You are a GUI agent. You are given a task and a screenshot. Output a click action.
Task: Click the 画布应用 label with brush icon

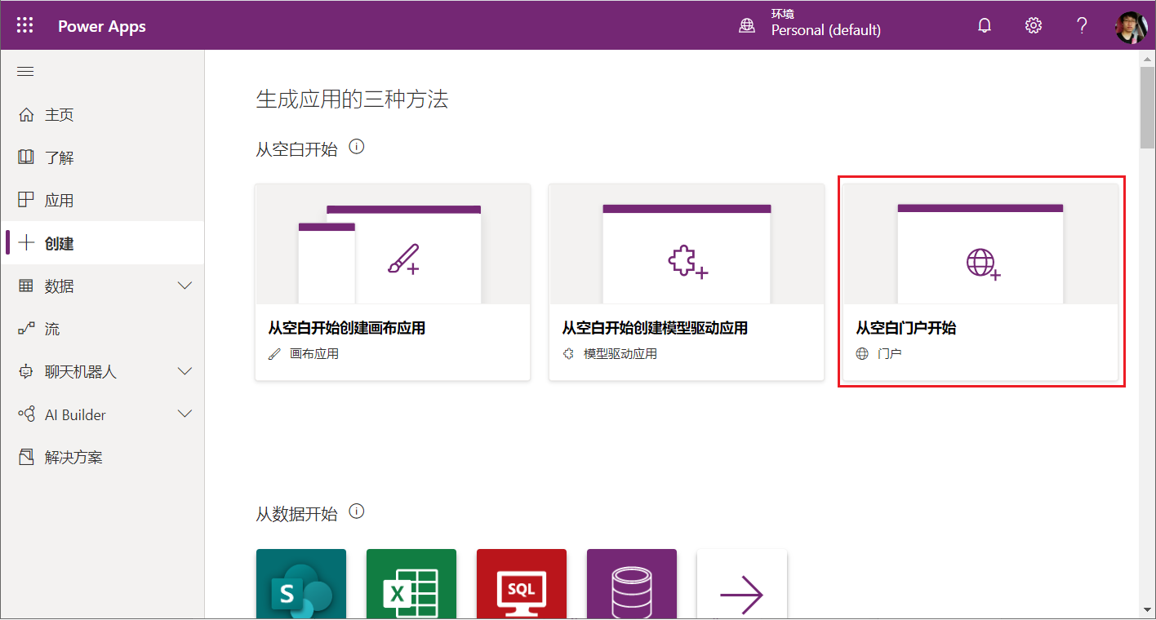pos(304,354)
